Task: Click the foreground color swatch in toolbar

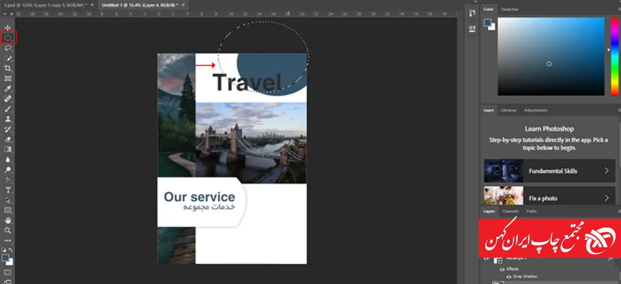Action: [x=6, y=257]
